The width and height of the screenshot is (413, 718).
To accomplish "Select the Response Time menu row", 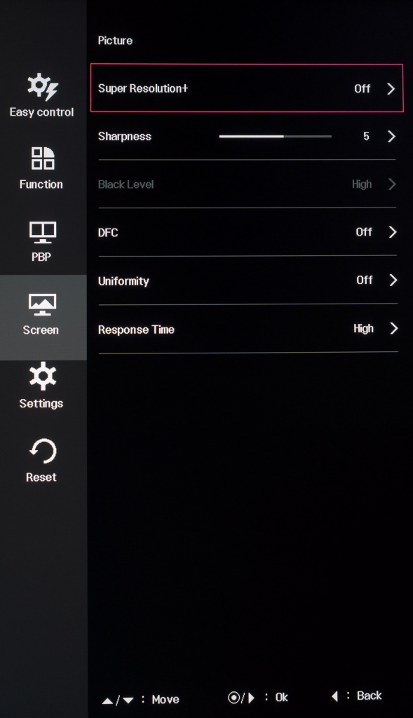I will pos(248,329).
